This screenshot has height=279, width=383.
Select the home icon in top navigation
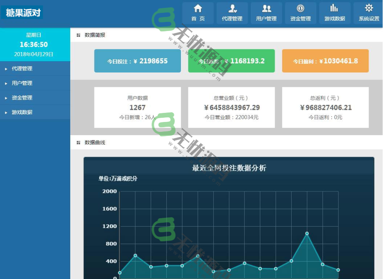(x=198, y=8)
